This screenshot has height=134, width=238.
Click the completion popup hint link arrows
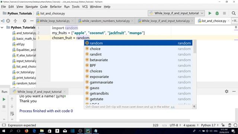(173, 107)
